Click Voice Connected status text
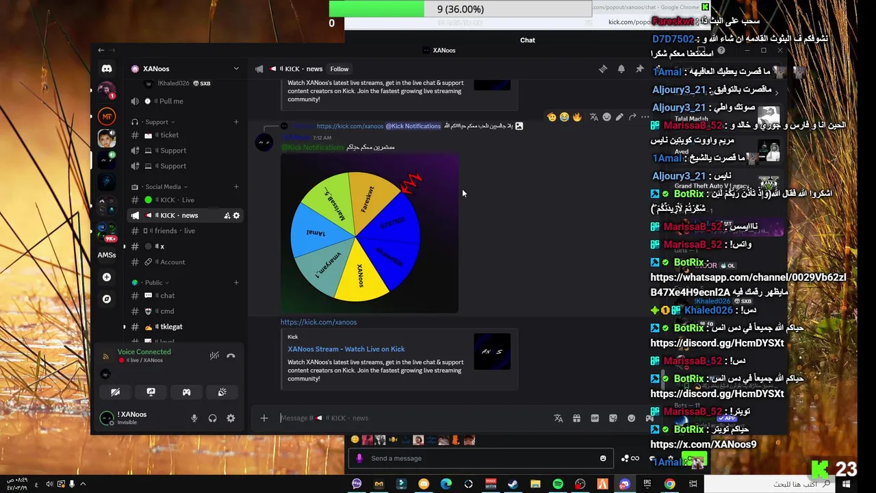The width and height of the screenshot is (876, 493). [x=144, y=352]
